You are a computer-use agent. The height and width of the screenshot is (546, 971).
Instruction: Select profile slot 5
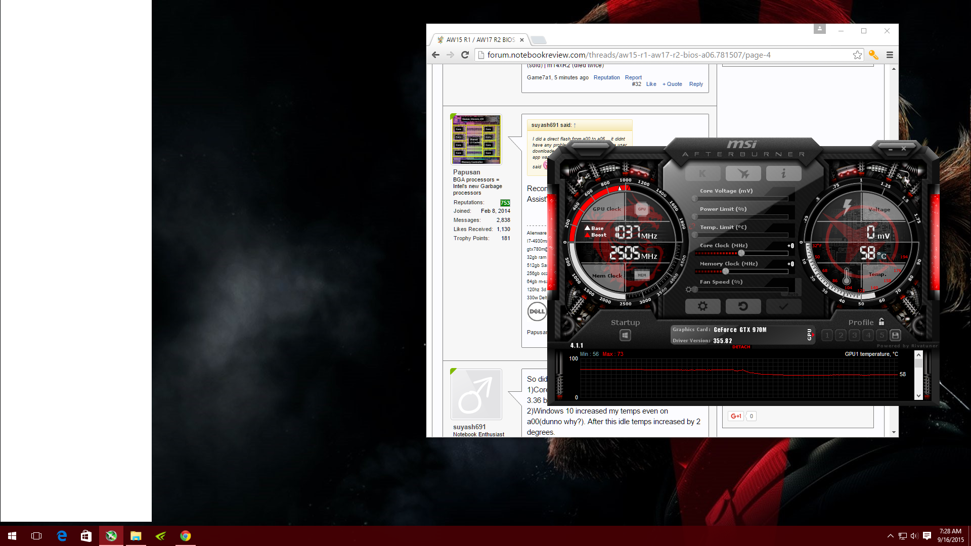pyautogui.click(x=881, y=335)
